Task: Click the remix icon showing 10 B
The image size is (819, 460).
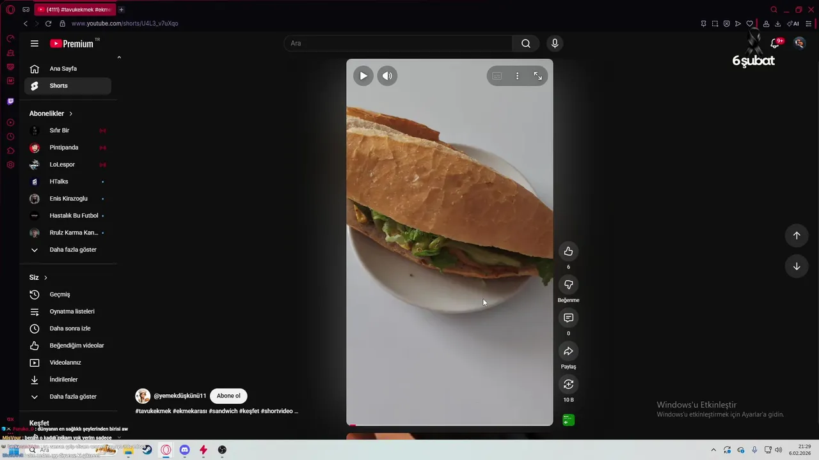Action: (x=568, y=384)
